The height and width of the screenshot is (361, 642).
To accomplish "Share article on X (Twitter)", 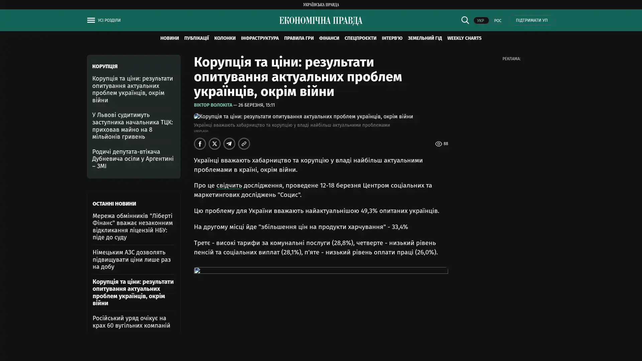I will point(215,144).
